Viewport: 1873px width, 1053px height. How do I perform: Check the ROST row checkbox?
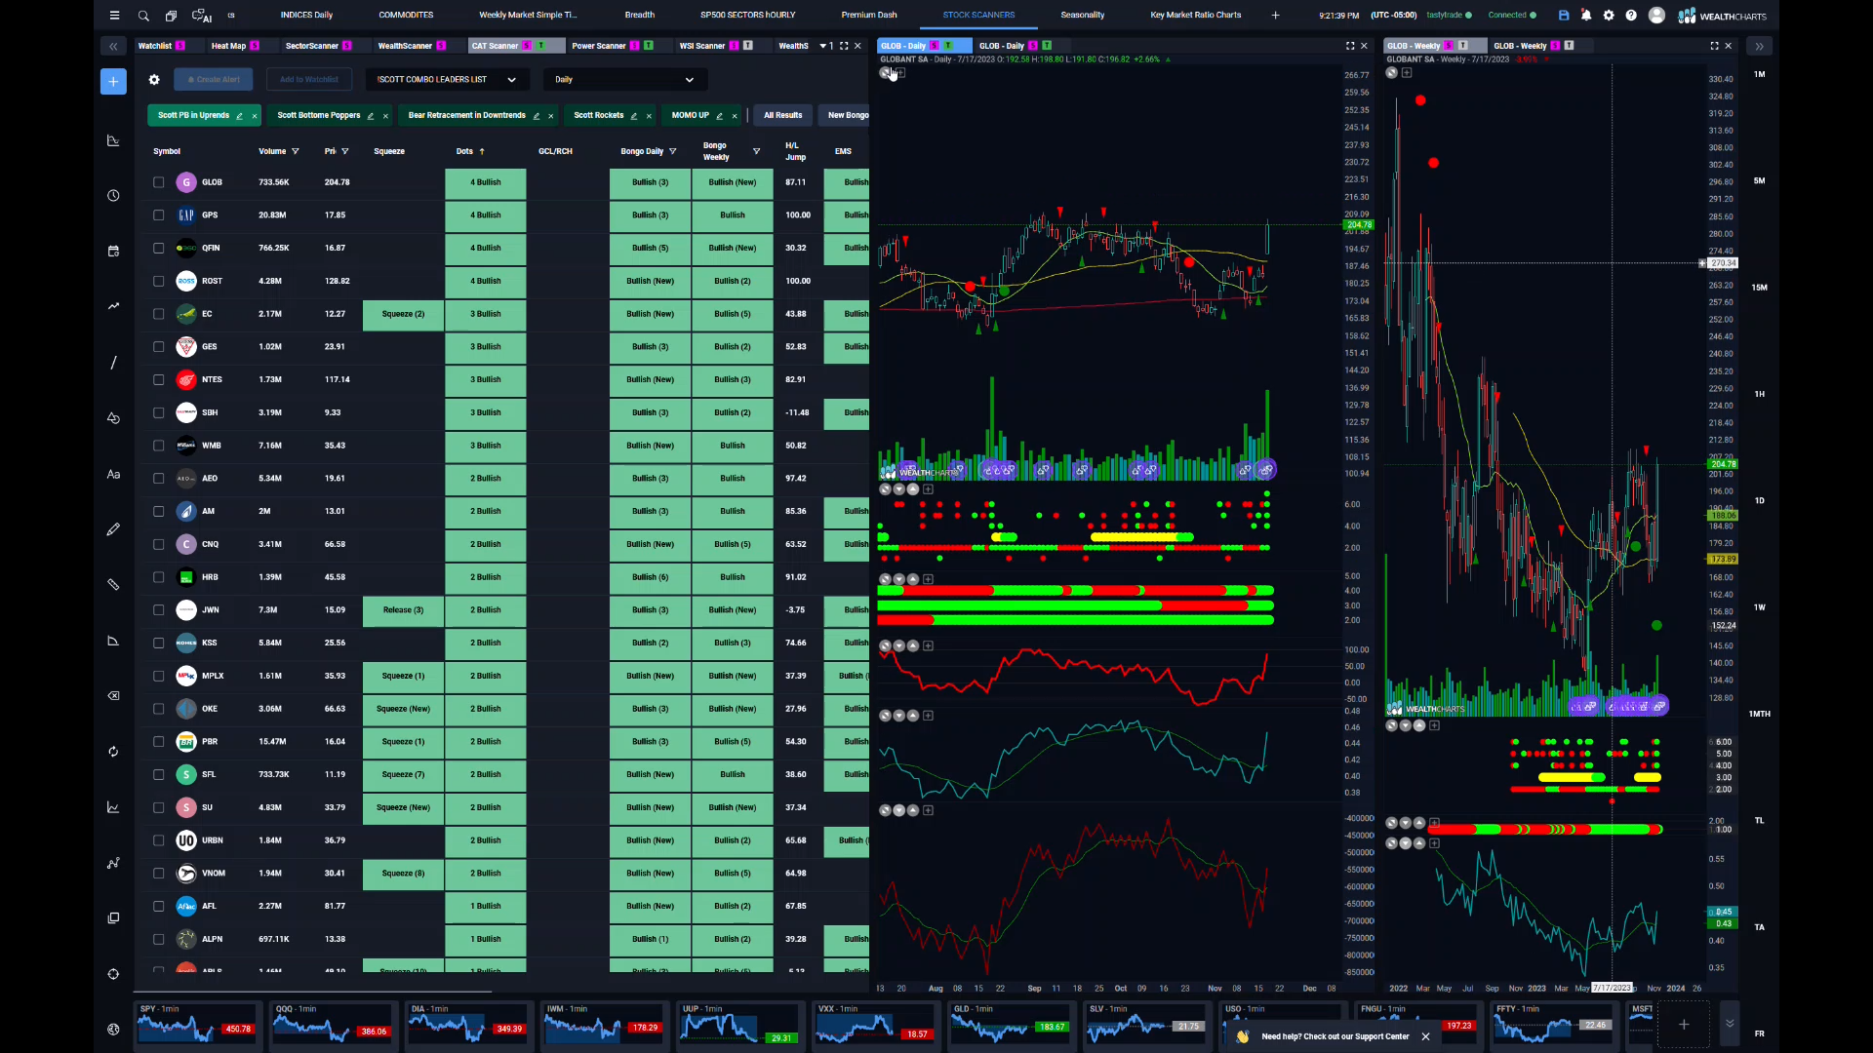[x=159, y=281]
